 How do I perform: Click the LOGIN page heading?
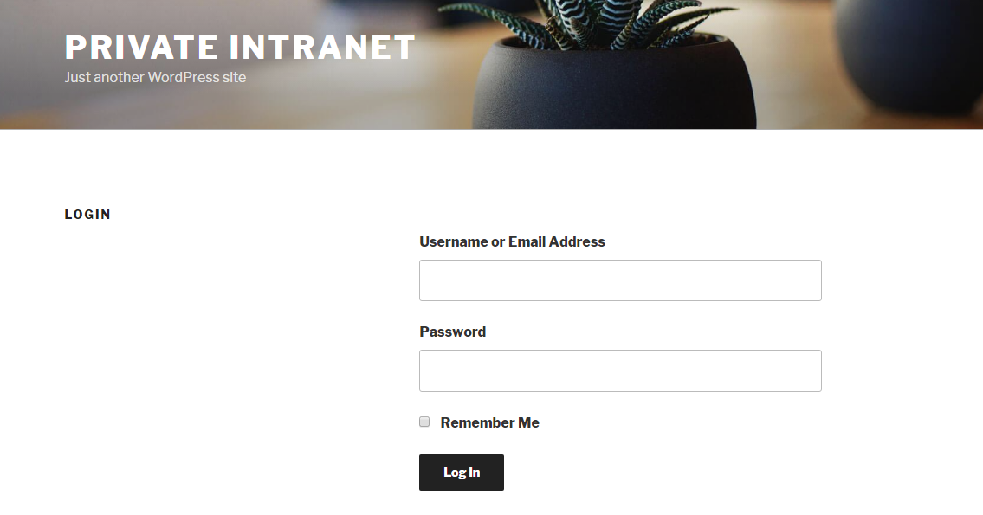(87, 215)
